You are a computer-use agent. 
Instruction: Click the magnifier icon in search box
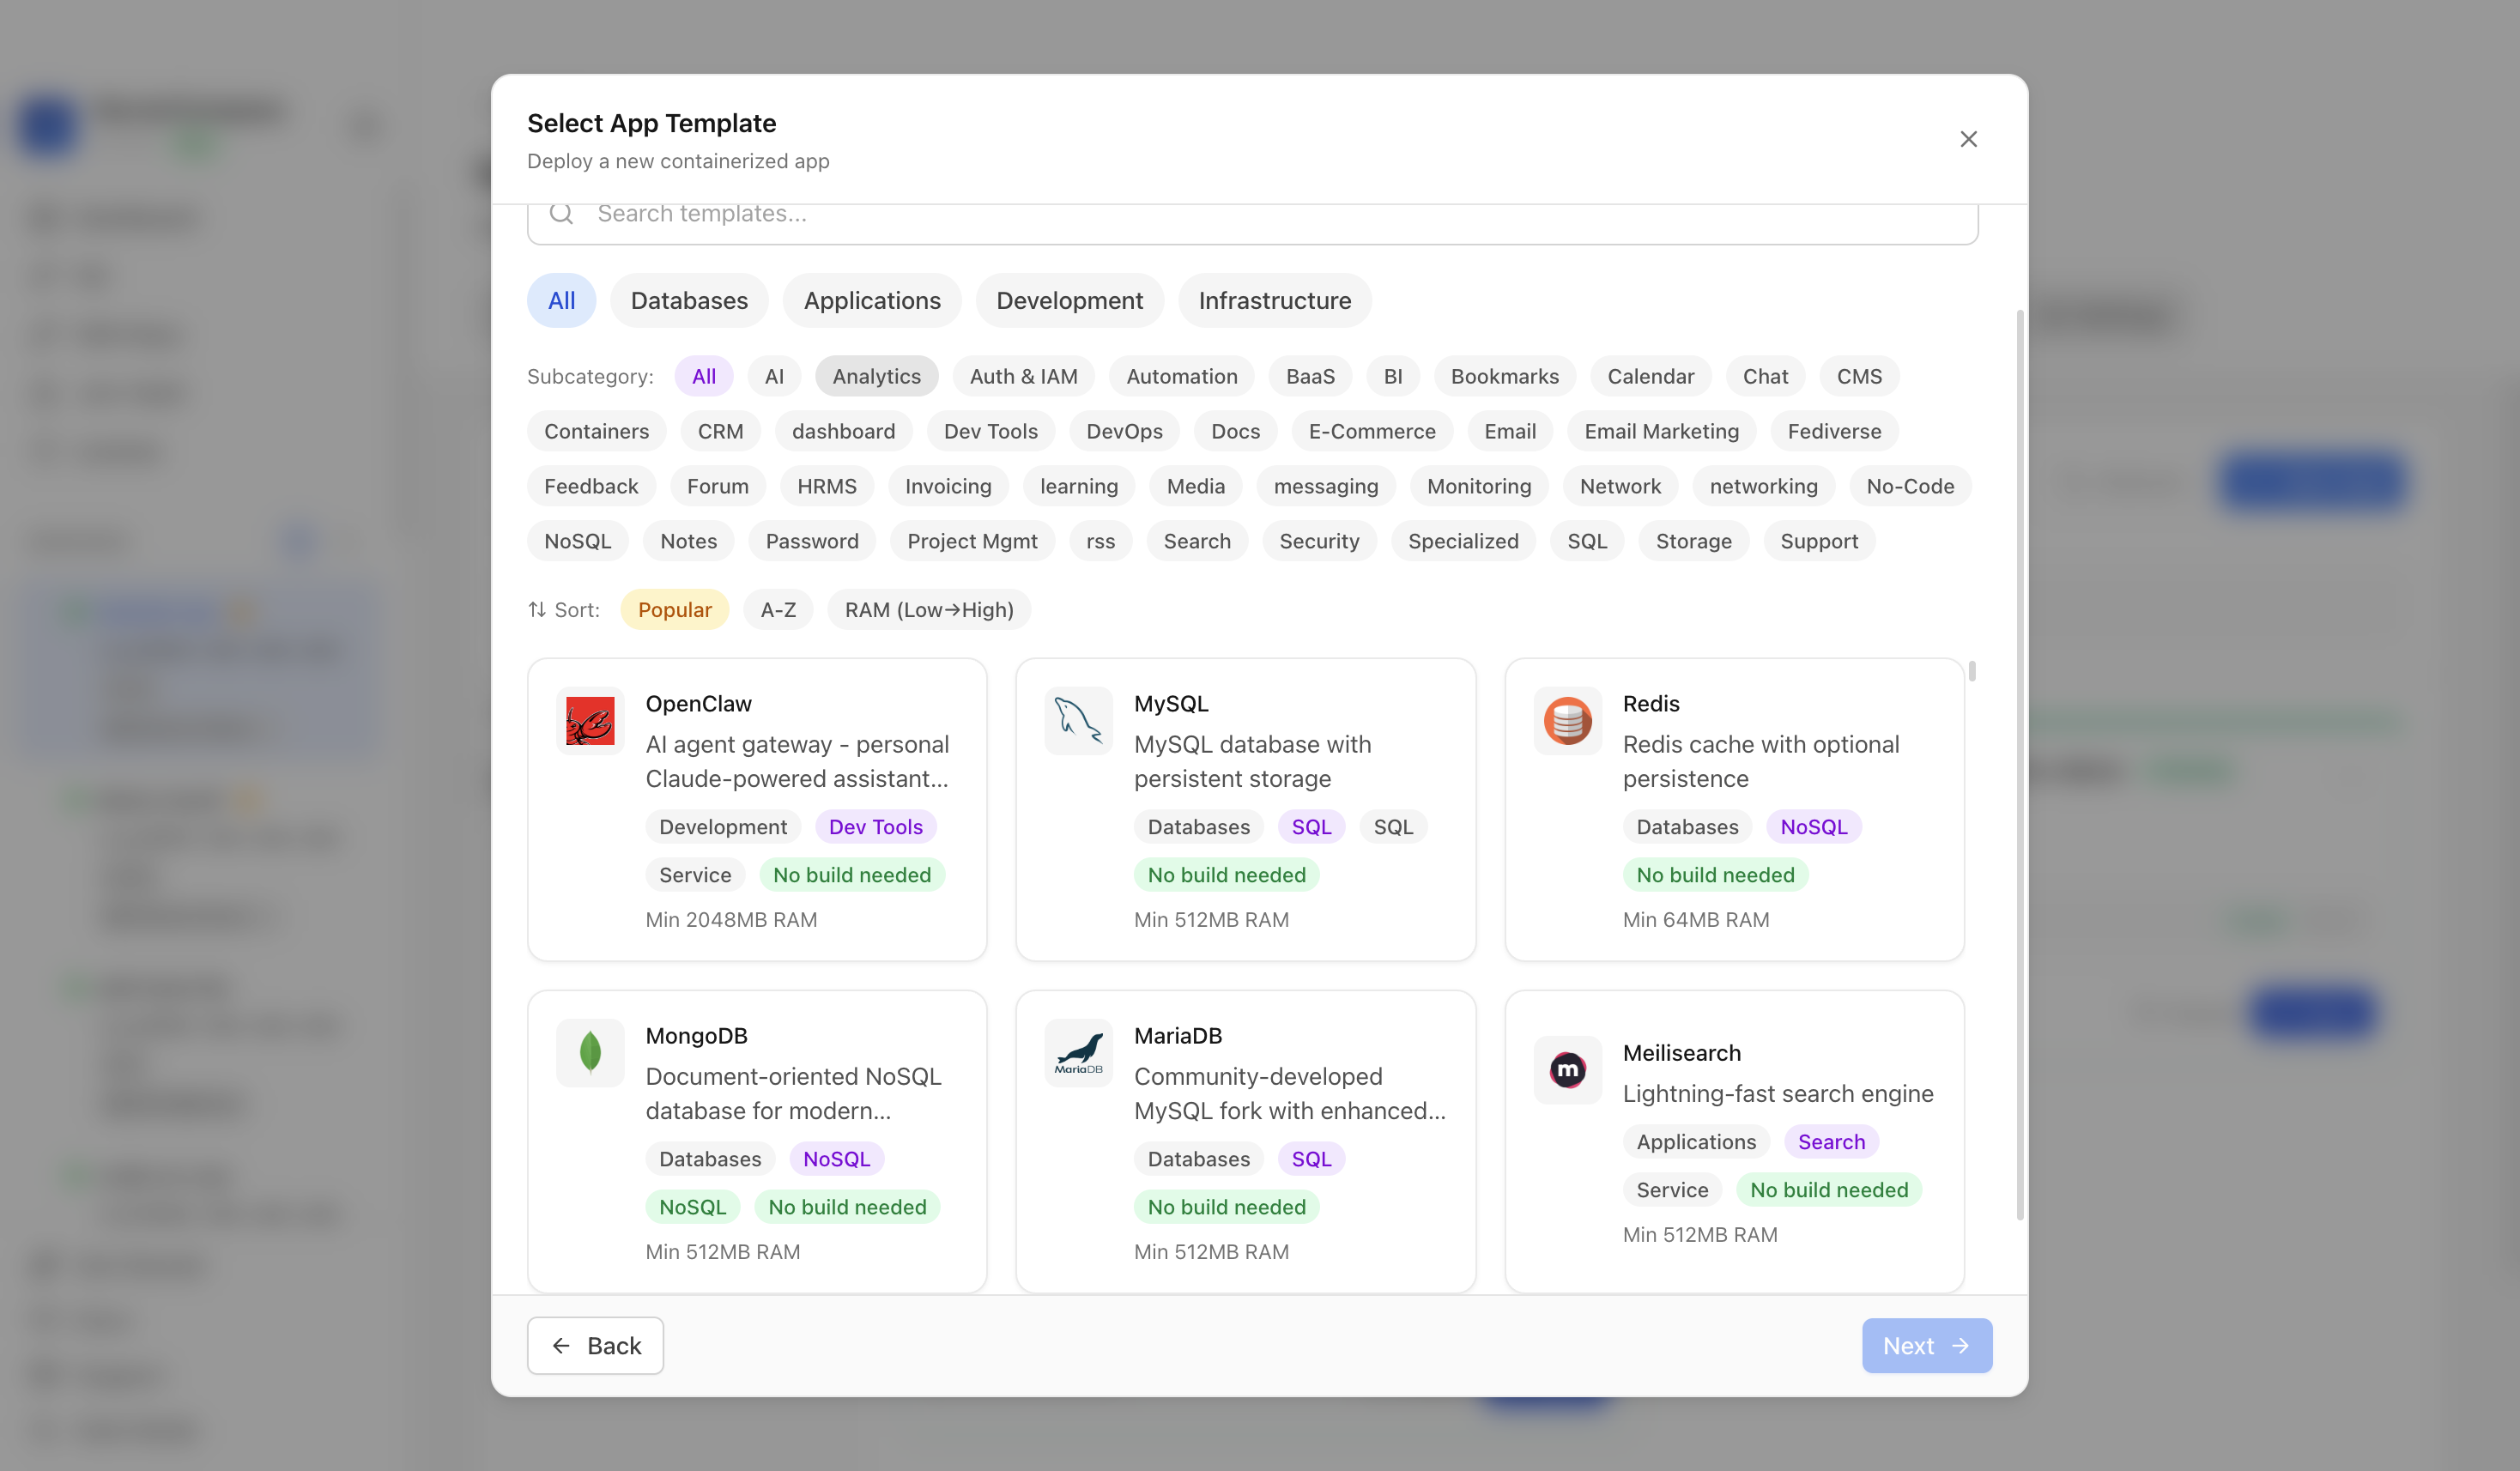[562, 214]
